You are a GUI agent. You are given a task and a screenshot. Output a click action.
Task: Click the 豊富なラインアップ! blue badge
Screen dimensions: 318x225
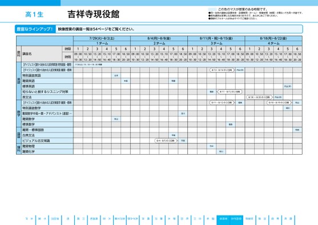click(35, 29)
